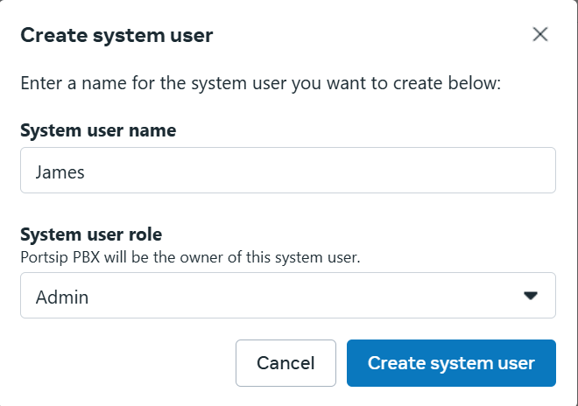Click the Create system user button

(451, 363)
